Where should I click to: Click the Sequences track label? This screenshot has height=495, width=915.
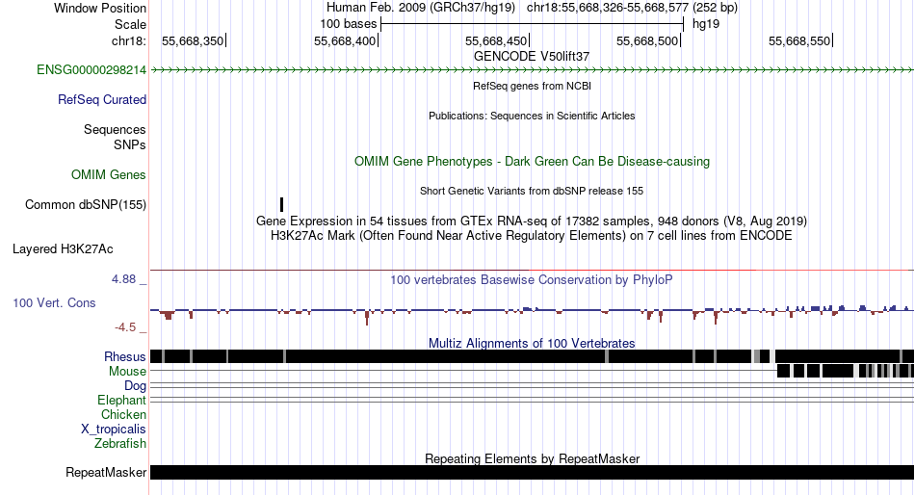click(115, 130)
